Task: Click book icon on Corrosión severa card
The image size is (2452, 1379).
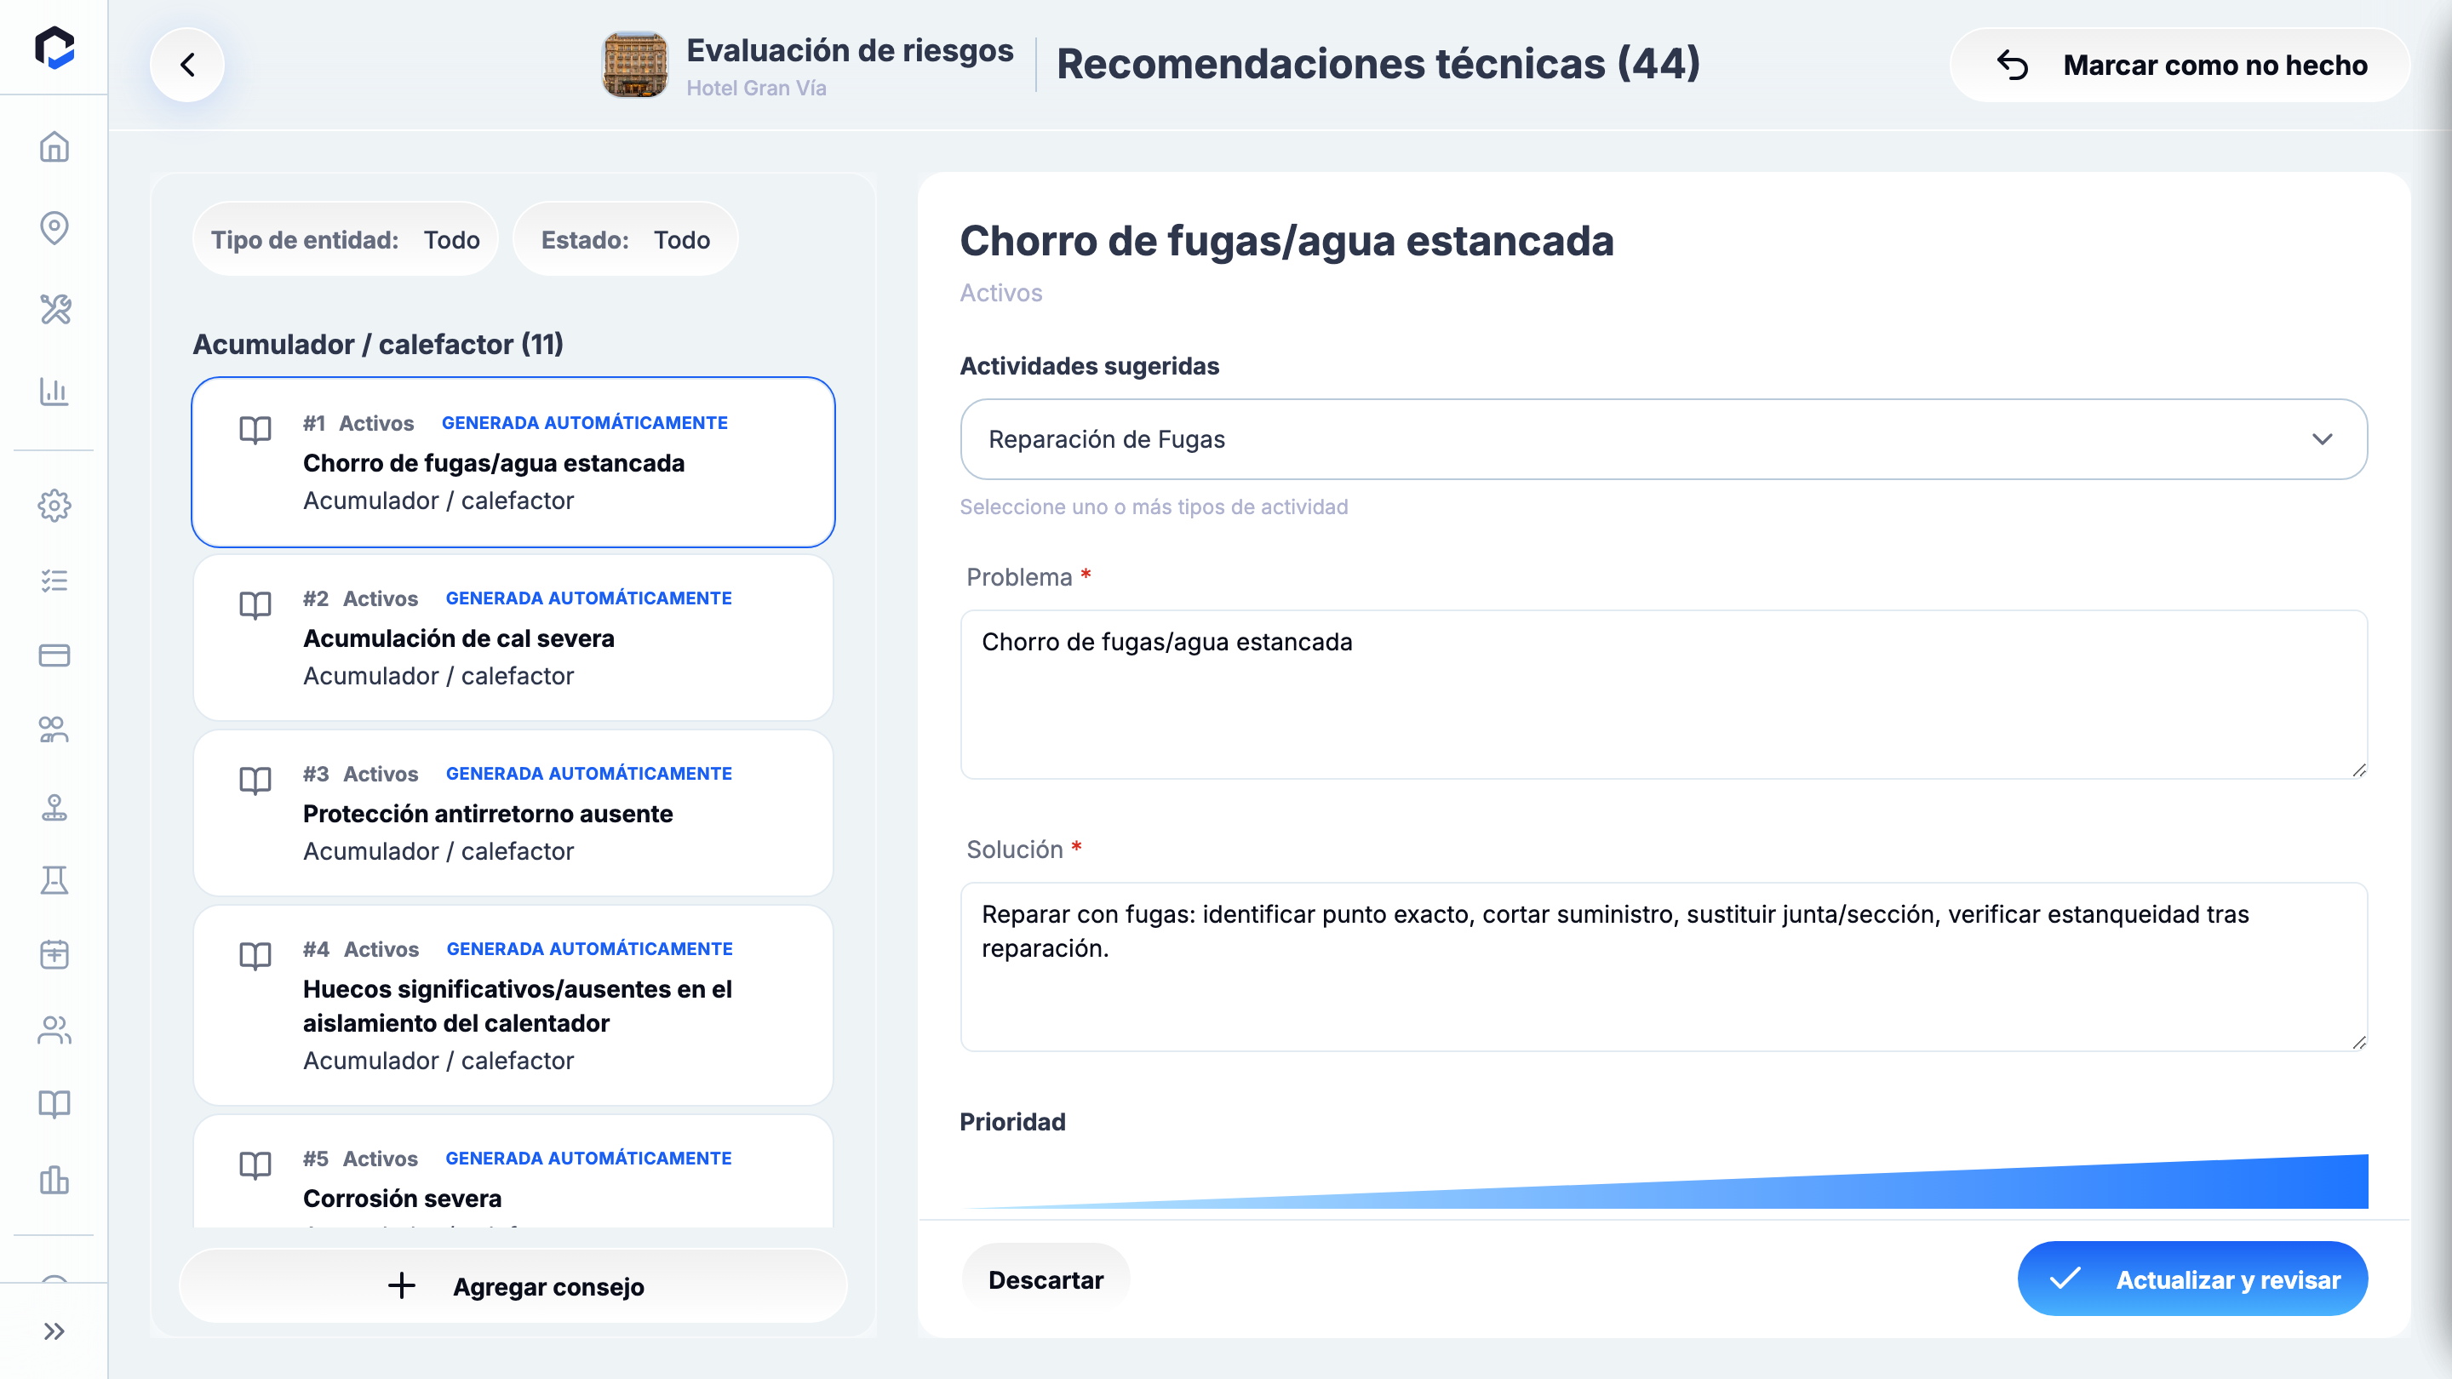Action: 255,1166
